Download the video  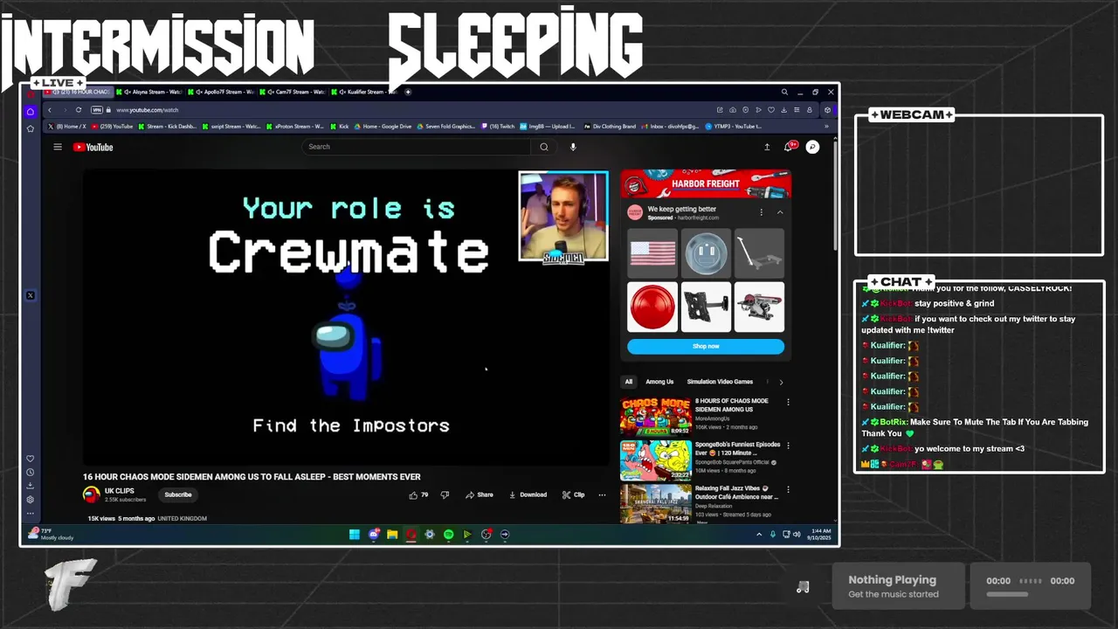(528, 494)
